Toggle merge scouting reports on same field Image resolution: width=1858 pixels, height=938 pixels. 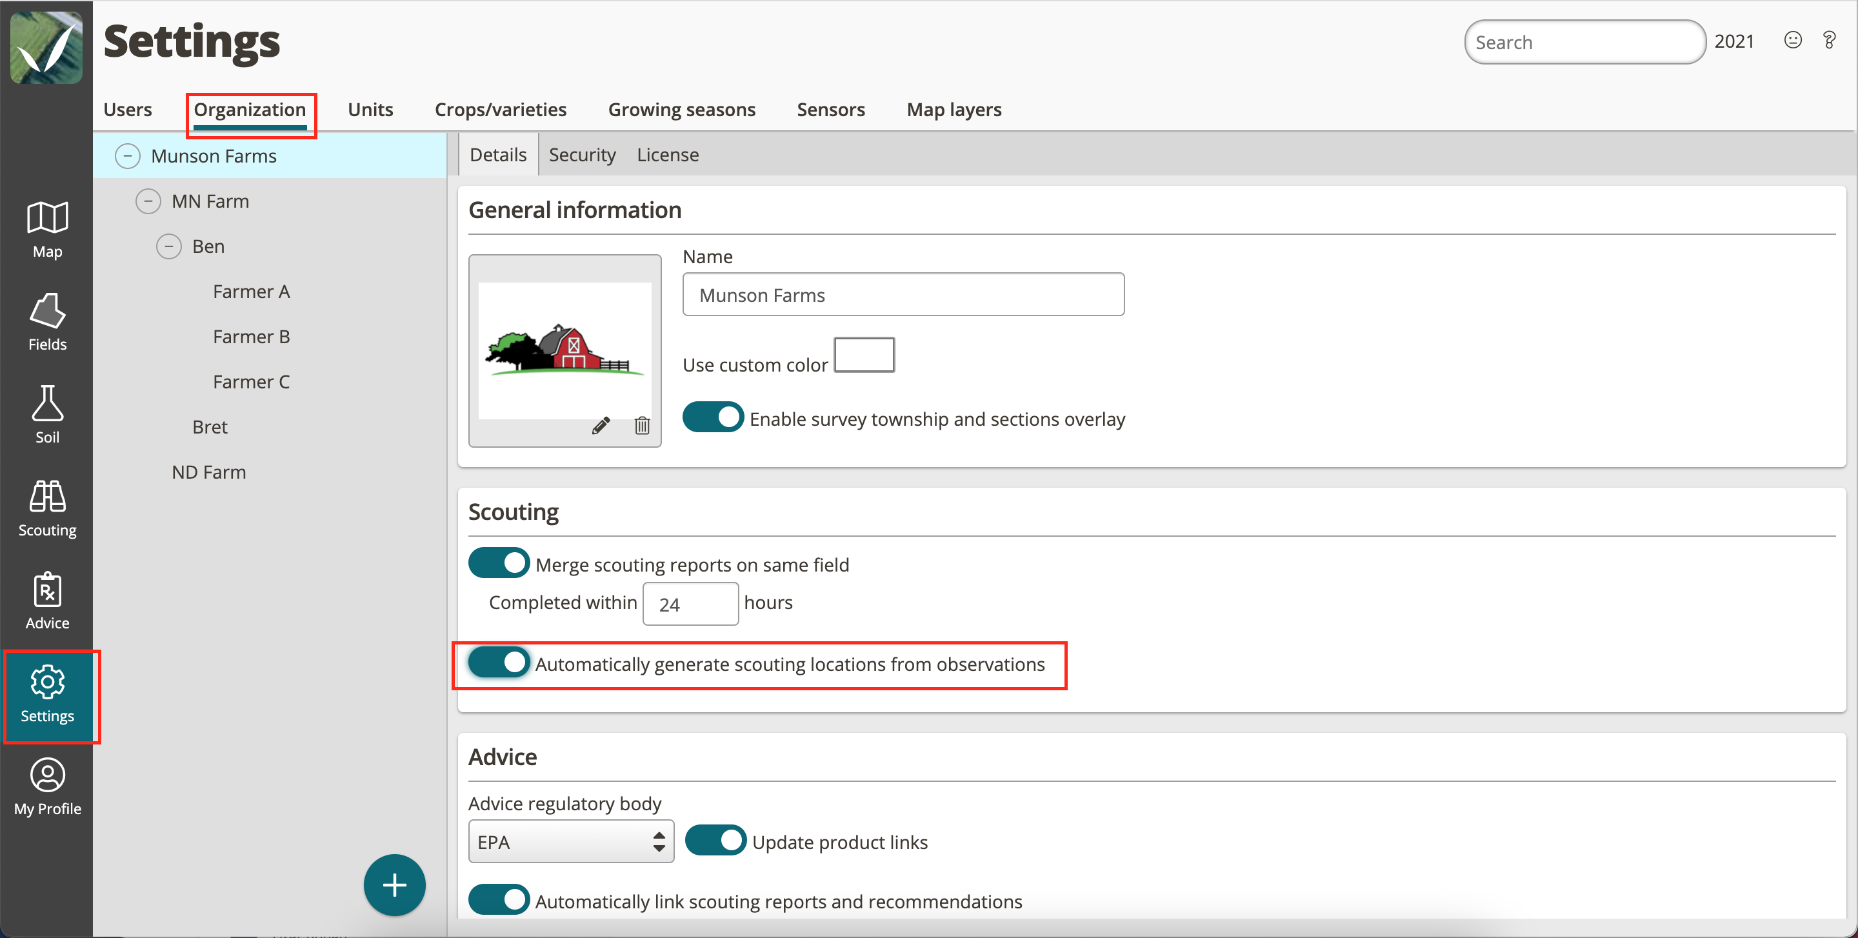click(x=499, y=563)
